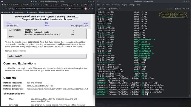Open Konsole Settings menu
Viewport: 191px width, 107px height.
coord(132,5)
